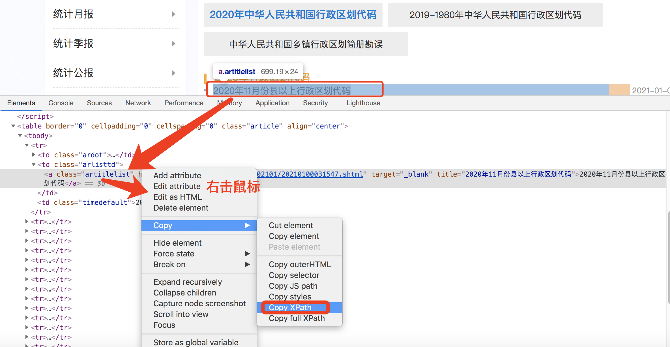Select Copy outerHTML
This screenshot has height=347, width=670.
click(300, 264)
